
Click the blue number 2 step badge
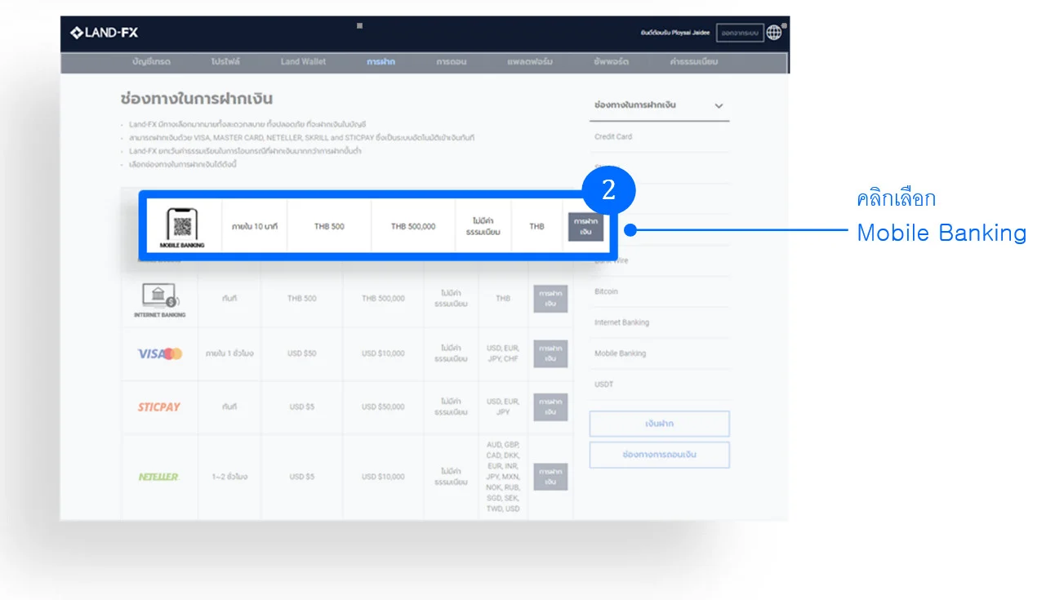pos(608,189)
